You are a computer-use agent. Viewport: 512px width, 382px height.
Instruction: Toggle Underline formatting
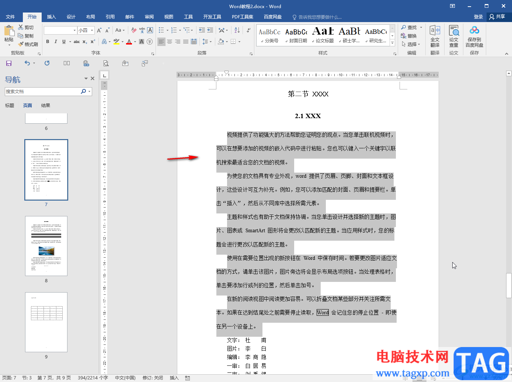64,42
